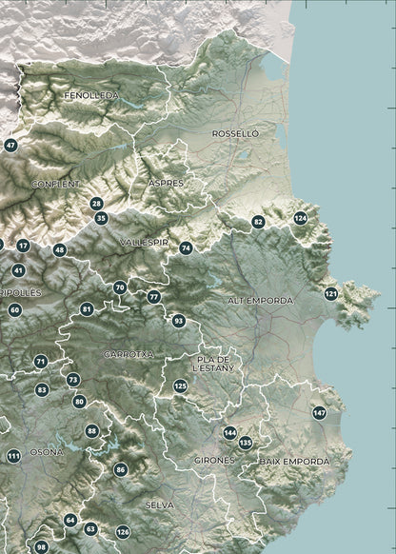Image resolution: width=396 pixels, height=554 pixels.
Task: Select marker number 86
Action: tap(121, 470)
